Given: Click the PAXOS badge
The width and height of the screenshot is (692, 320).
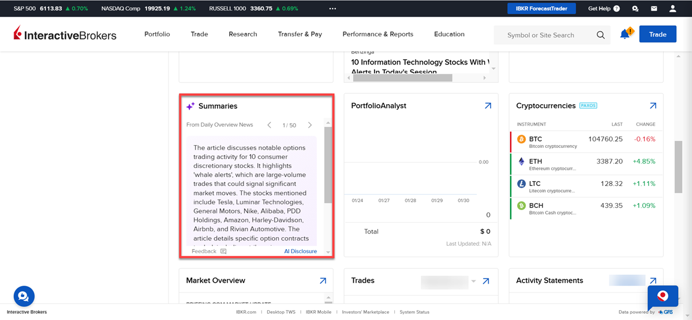Looking at the screenshot, I should point(588,106).
